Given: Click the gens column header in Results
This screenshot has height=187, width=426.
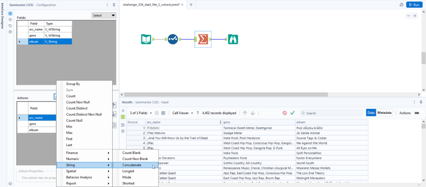Looking at the screenshot, I should 258,122.
